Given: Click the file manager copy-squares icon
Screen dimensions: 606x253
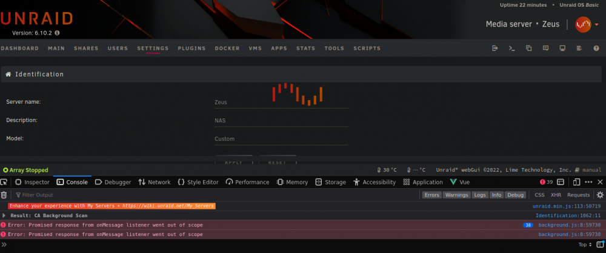Looking at the screenshot, I should coord(528,49).
